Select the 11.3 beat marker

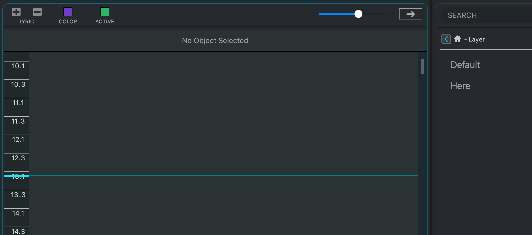(18, 121)
